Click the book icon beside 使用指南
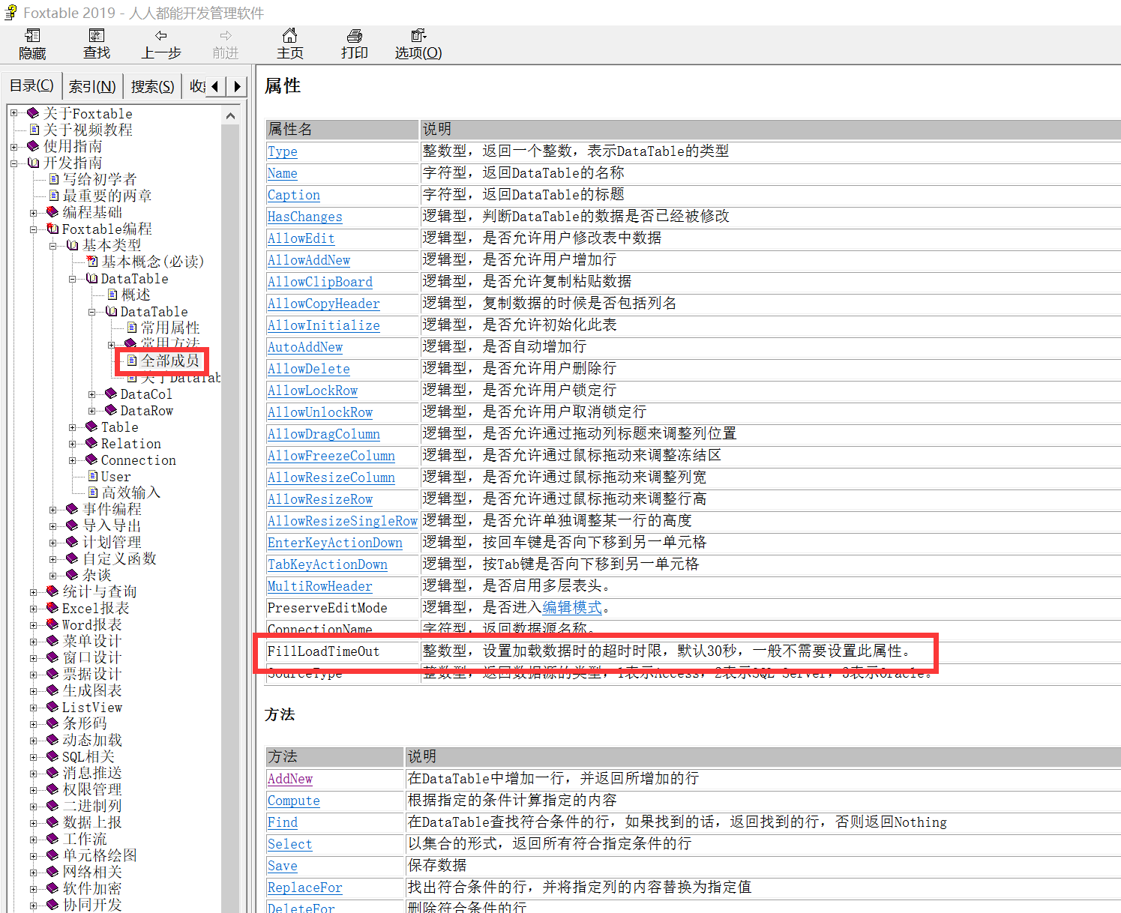This screenshot has height=913, width=1121. [33, 146]
